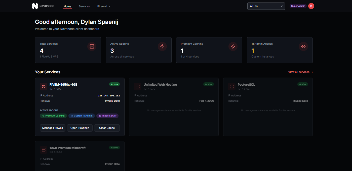Click the Novonode logo

[43, 6]
